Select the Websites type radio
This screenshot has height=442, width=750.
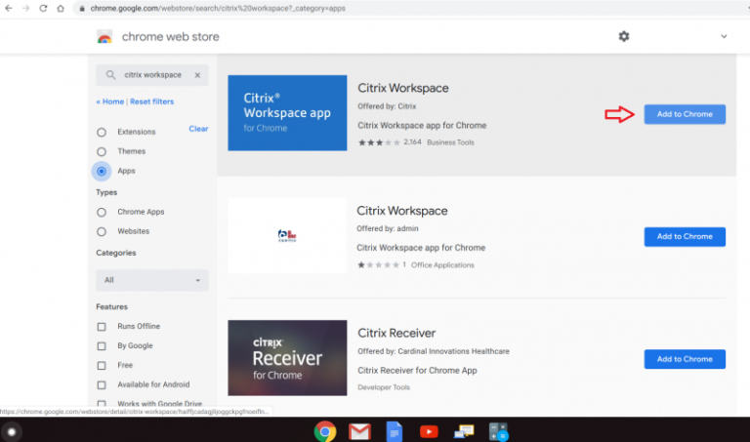coord(102,232)
